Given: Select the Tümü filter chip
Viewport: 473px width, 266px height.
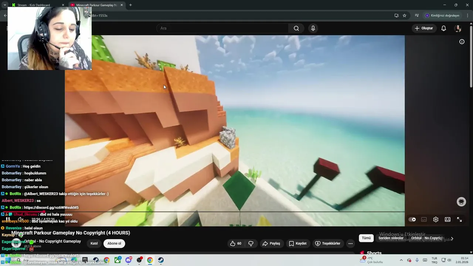Looking at the screenshot, I should (x=366, y=238).
